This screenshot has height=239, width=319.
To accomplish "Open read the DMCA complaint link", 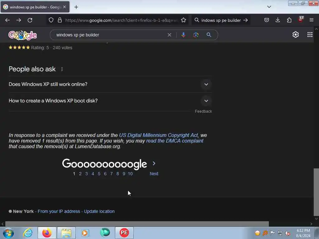I will tap(175, 141).
